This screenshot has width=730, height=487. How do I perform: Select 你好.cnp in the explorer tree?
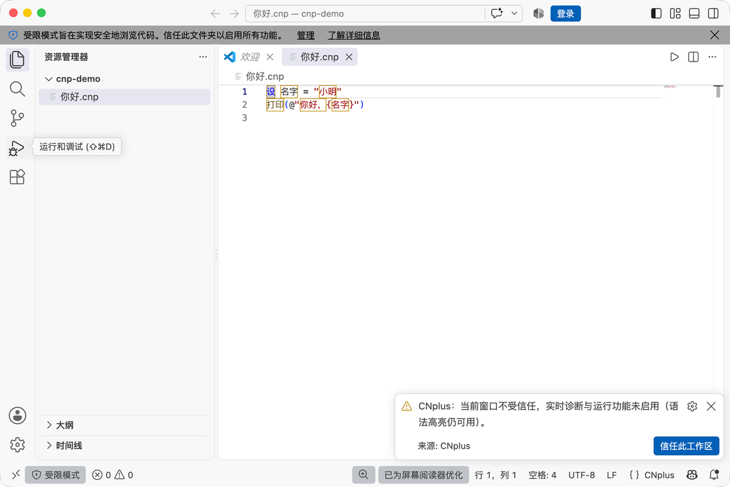[x=124, y=97]
